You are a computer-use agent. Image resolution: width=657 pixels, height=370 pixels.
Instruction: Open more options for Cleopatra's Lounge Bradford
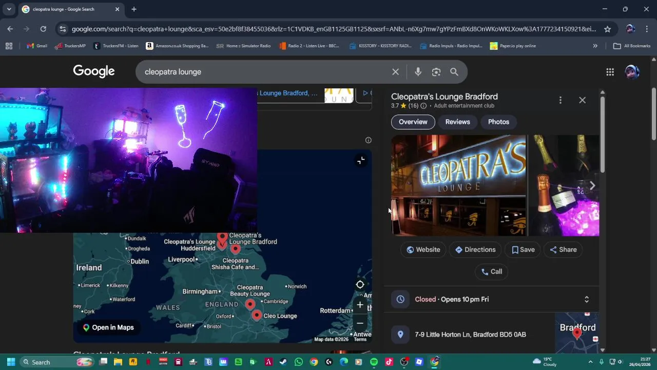pos(560,100)
